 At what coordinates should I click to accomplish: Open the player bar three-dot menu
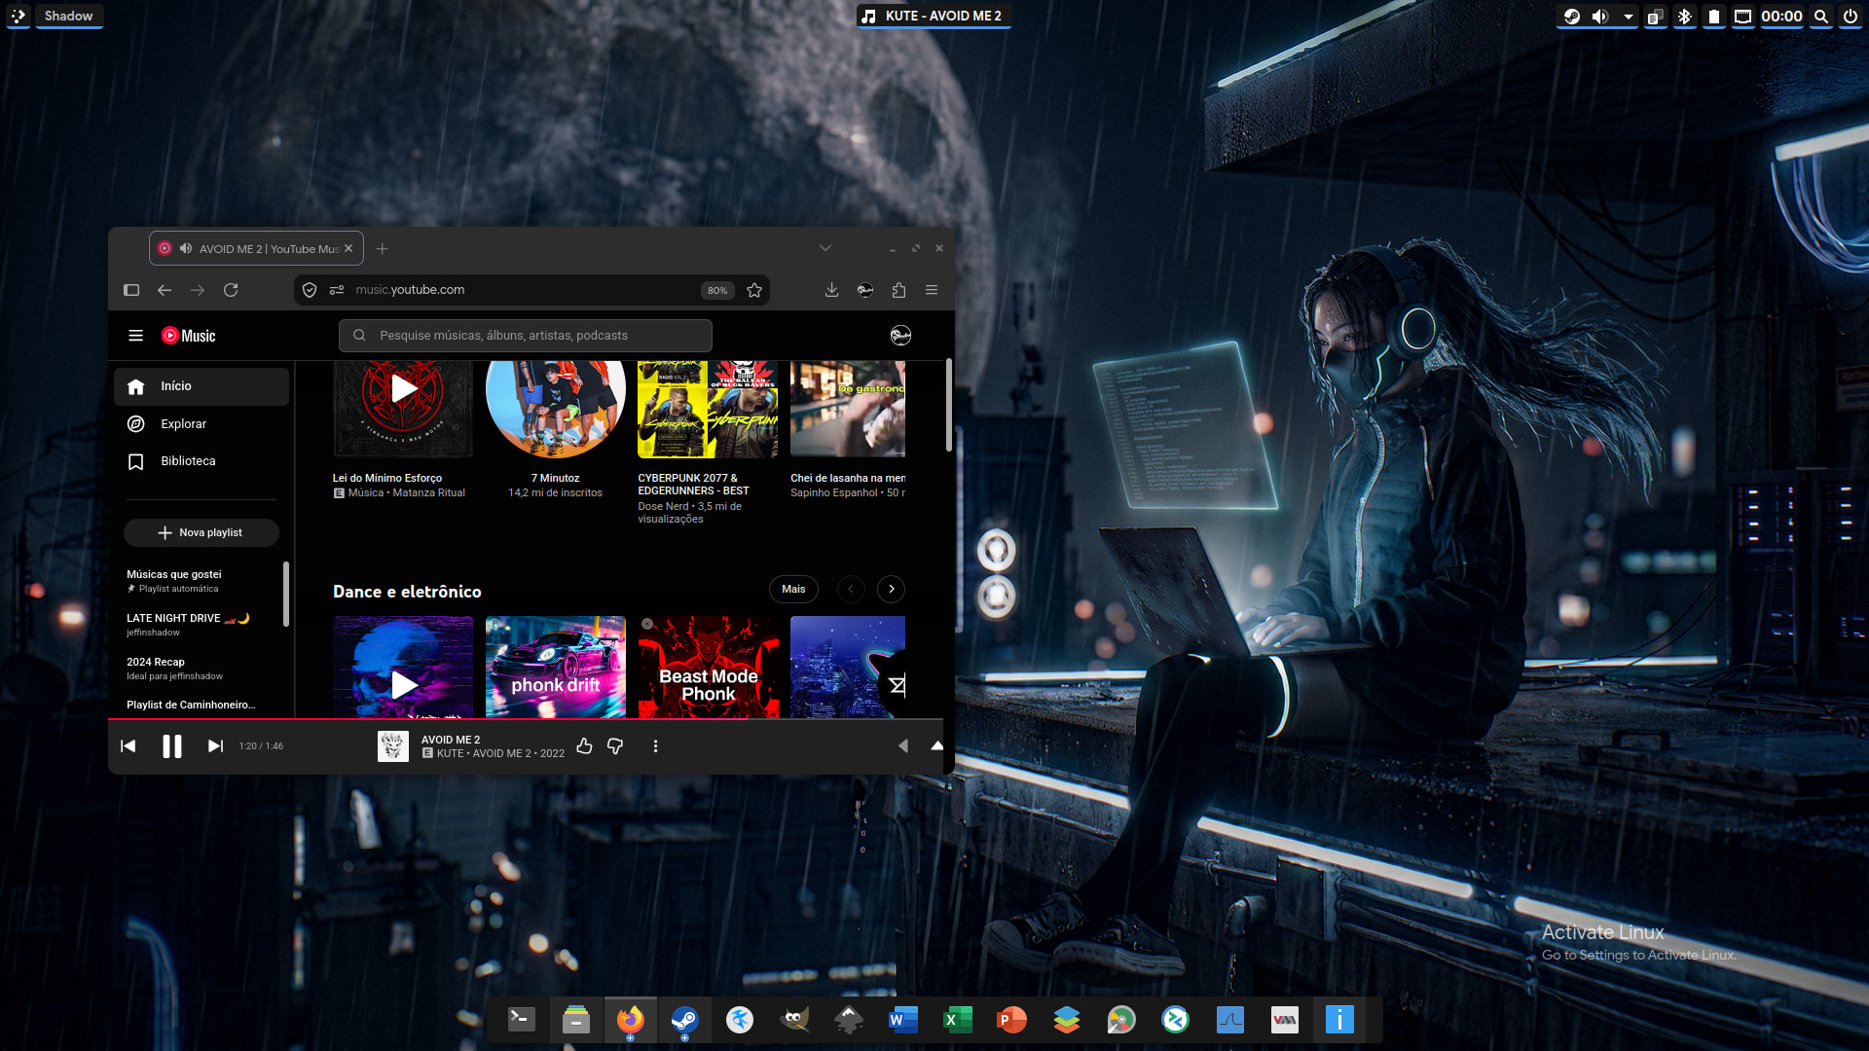pyautogui.click(x=655, y=746)
